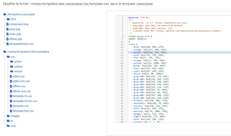This screenshot has height=136, width=231.
Task: Click the template-rtl.css file icon
Action: click(11, 96)
